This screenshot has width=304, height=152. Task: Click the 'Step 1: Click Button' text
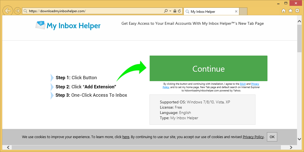76,78
